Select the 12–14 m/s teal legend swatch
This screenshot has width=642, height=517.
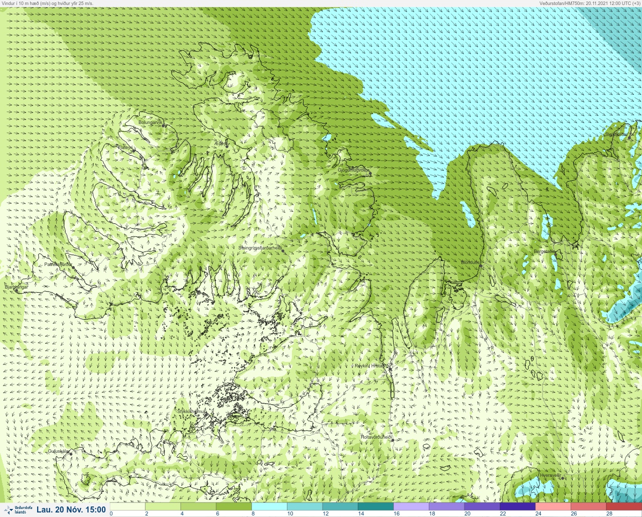tap(341, 506)
